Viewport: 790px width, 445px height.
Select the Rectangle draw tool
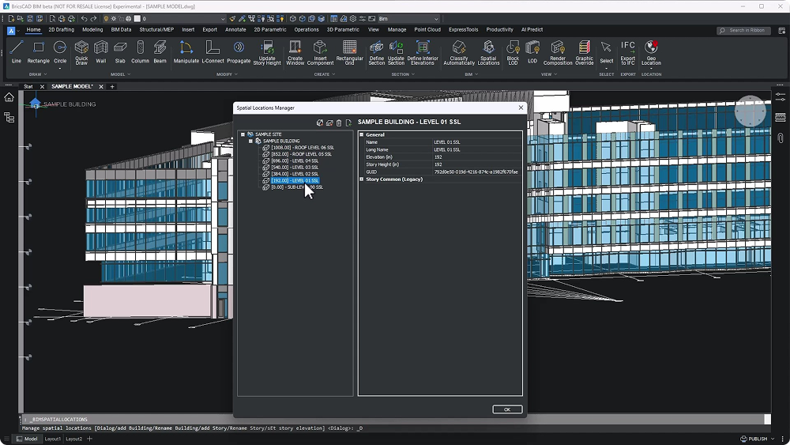[x=38, y=52]
